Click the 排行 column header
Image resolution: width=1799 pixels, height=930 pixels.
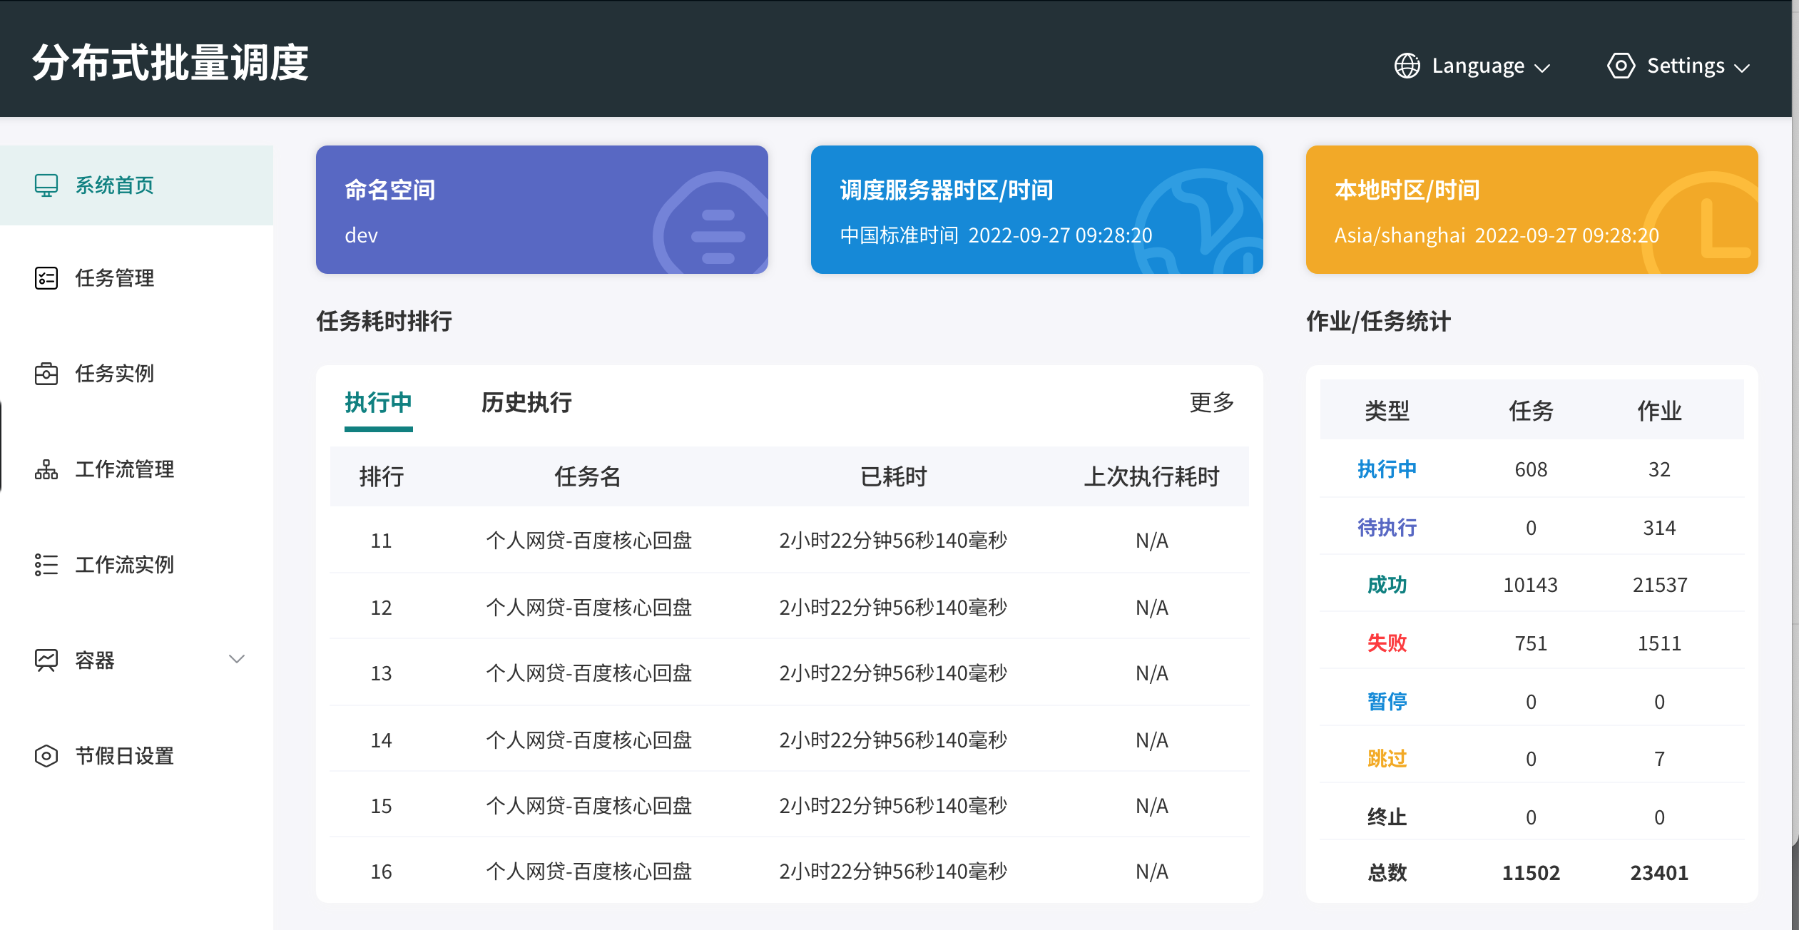[x=382, y=476]
